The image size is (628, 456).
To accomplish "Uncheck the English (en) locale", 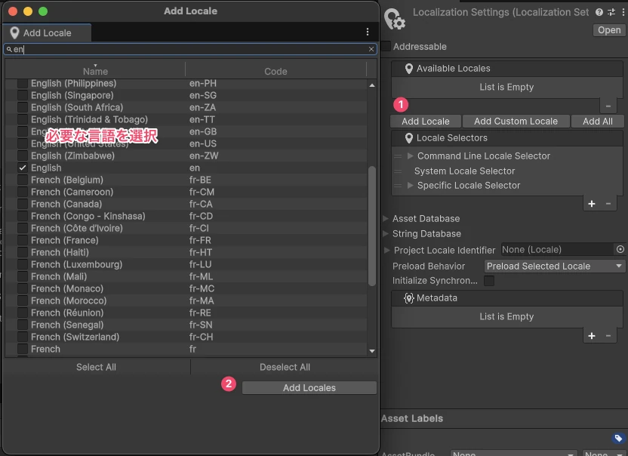I will (x=23, y=168).
